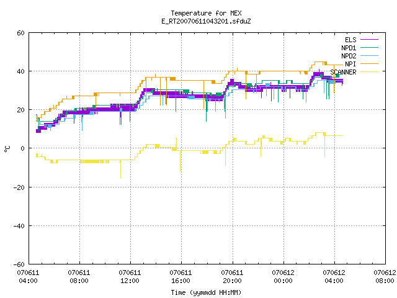Click the x-axis label 070612 00:00
The height and width of the screenshot is (298, 397).
pyautogui.click(x=283, y=276)
